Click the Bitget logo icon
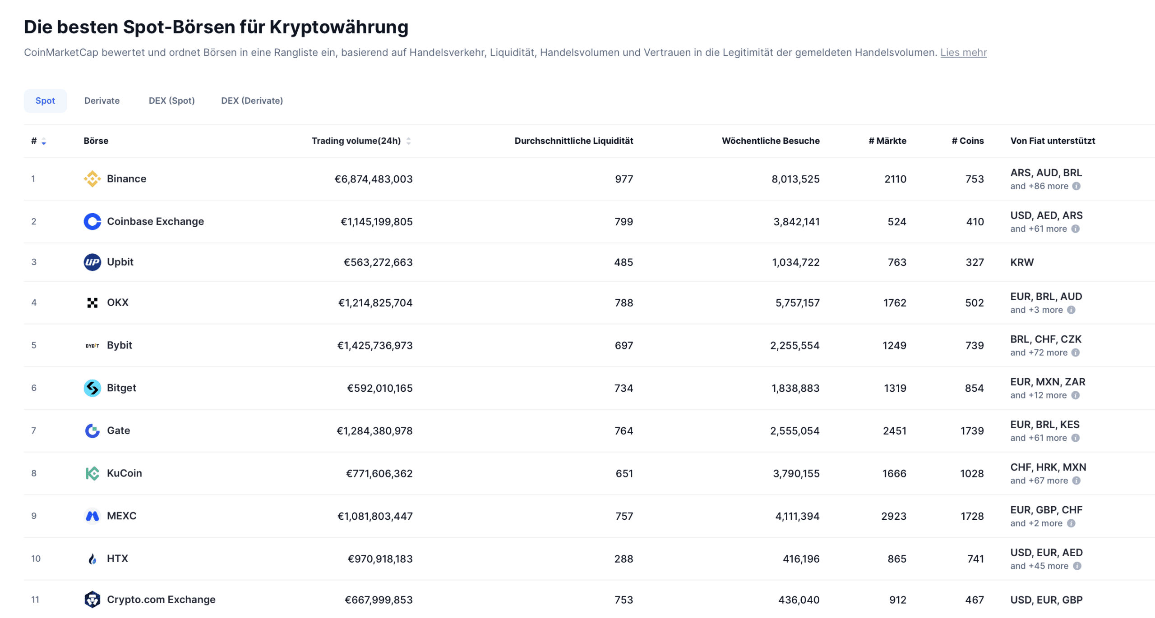 [92, 388]
